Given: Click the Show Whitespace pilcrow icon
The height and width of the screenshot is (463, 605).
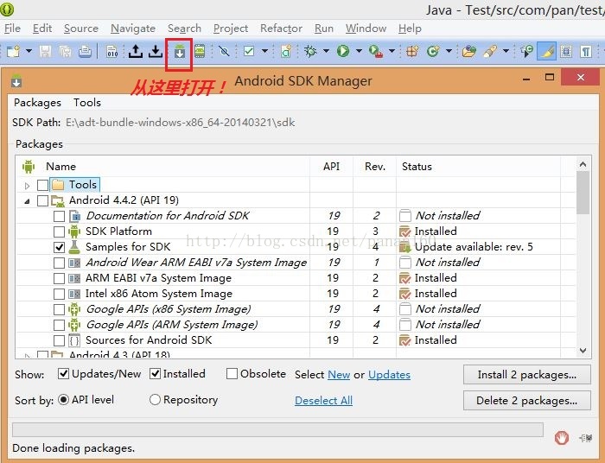Looking at the screenshot, I should [x=586, y=51].
